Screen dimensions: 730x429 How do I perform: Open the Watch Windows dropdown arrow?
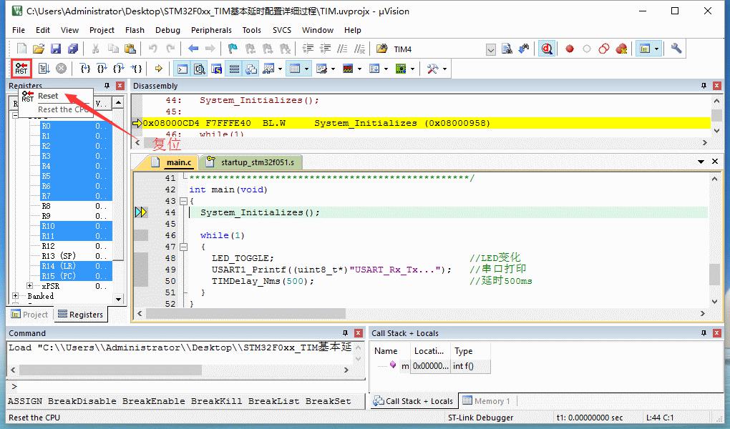280,69
